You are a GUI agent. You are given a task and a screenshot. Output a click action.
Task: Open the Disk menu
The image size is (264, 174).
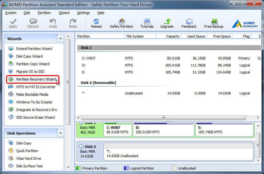[x=27, y=13]
